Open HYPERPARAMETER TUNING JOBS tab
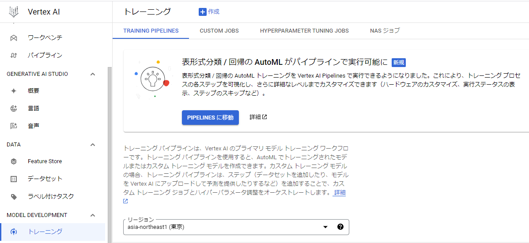529x243 pixels. click(304, 31)
